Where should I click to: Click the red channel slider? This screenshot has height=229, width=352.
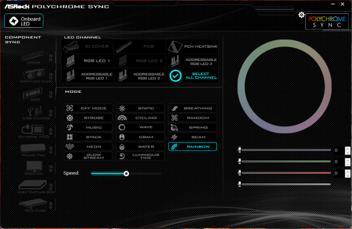point(285,173)
